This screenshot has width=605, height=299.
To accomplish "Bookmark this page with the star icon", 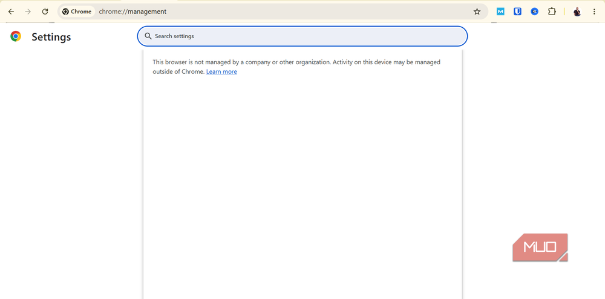I will pyautogui.click(x=477, y=11).
